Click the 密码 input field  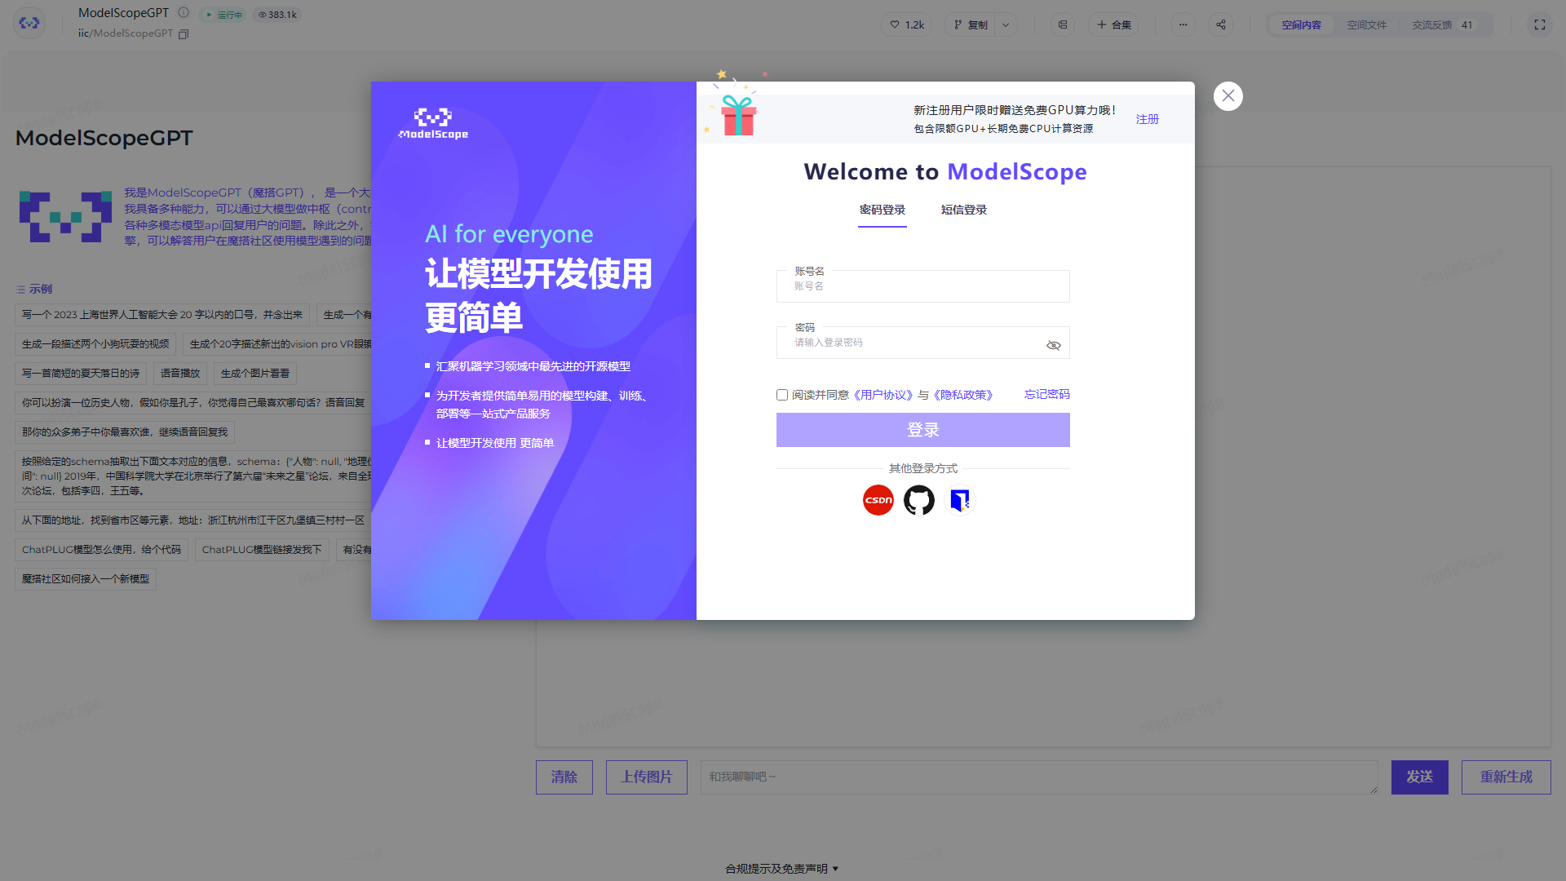[922, 343]
